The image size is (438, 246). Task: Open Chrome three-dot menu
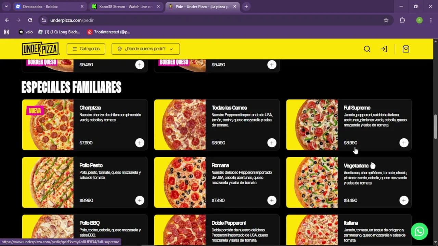430,20
